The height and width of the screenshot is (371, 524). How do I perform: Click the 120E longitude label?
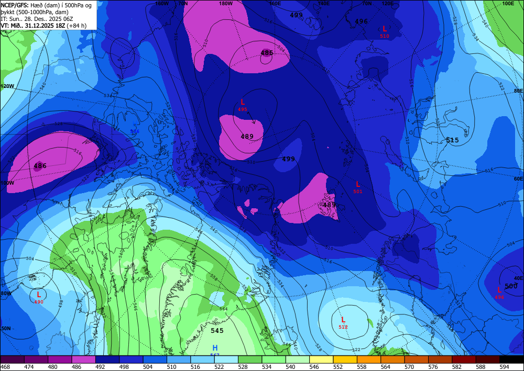pos(388,3)
